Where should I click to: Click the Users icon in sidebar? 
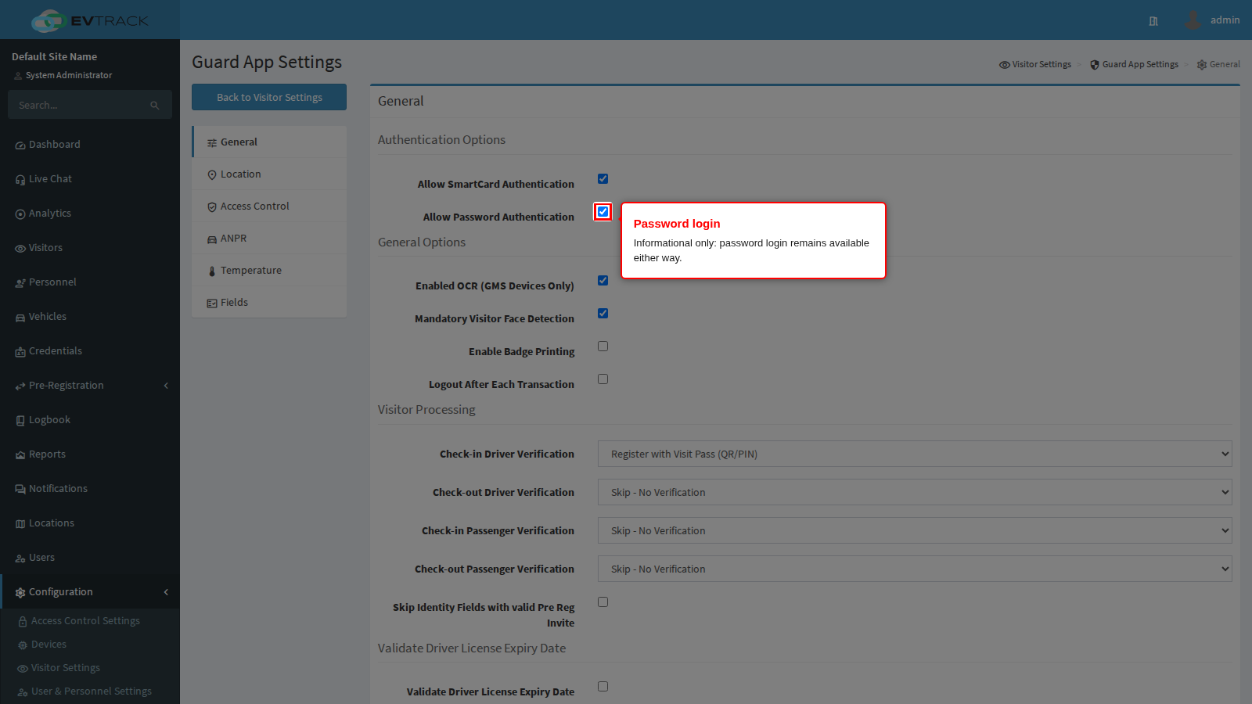20,559
